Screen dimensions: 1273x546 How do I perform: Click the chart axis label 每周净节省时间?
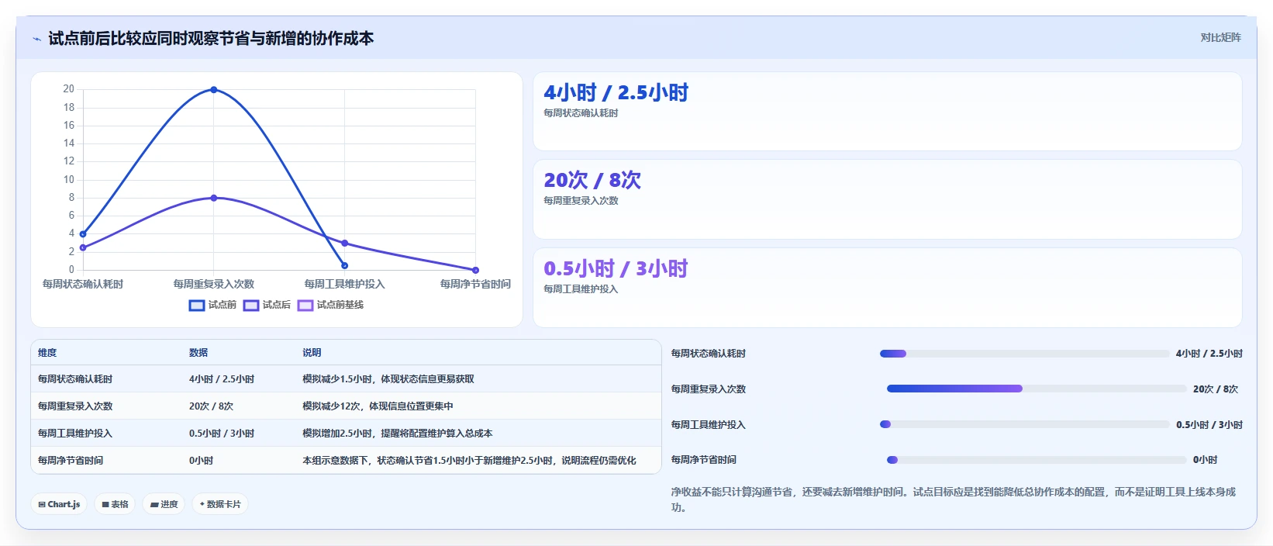[475, 284]
